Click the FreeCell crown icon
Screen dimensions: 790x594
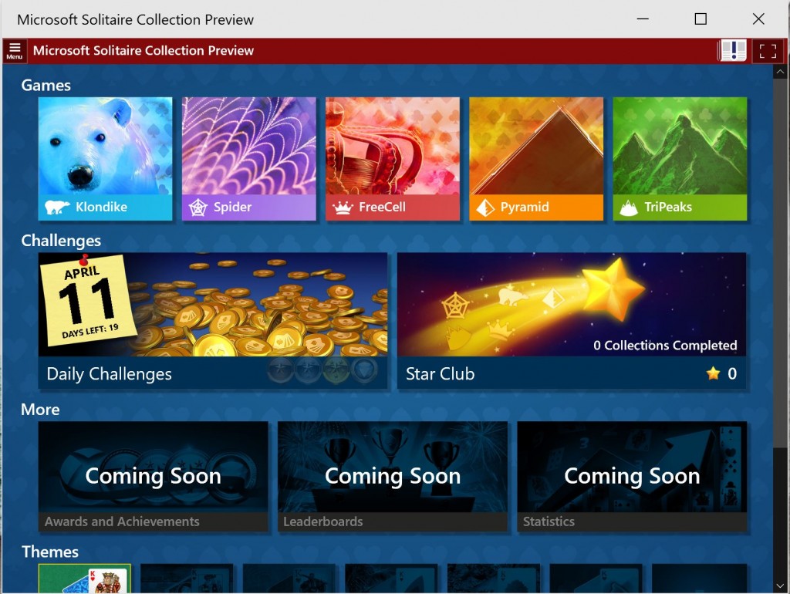tap(343, 208)
